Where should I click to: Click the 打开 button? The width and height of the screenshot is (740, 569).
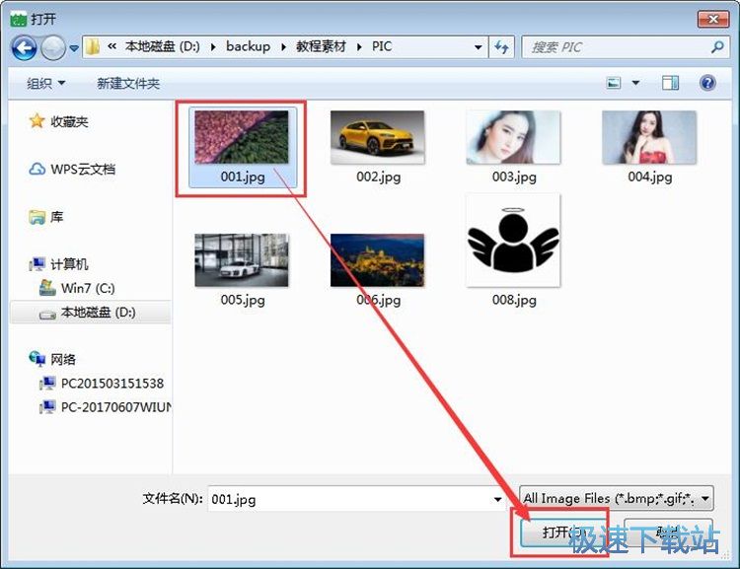(563, 533)
